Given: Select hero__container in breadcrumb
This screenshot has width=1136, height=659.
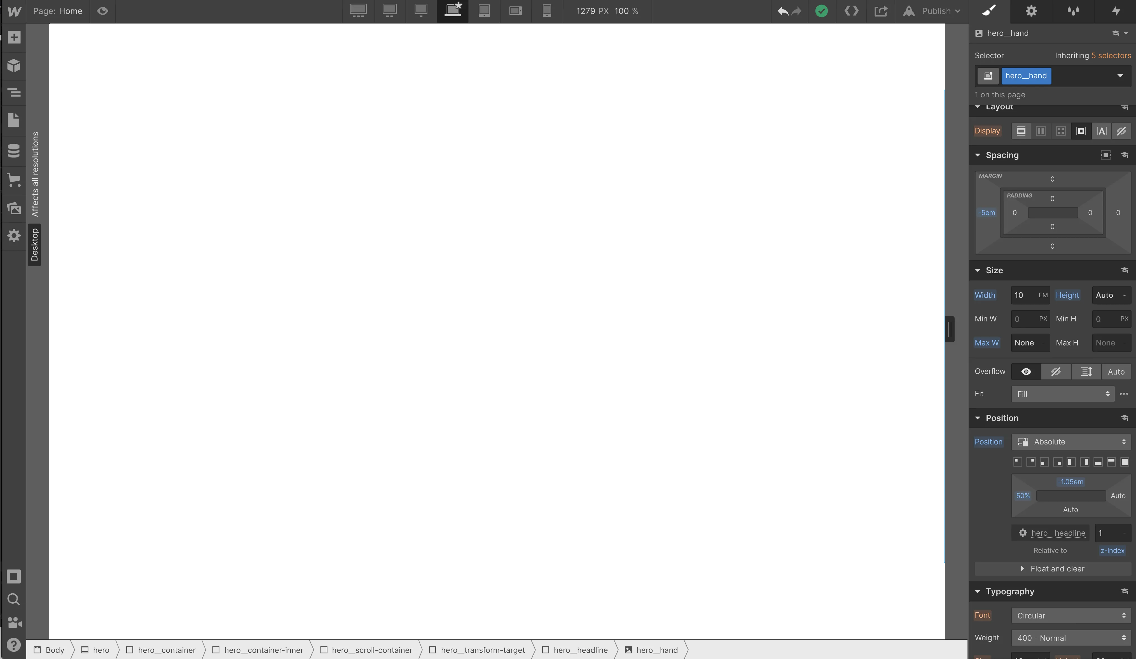Looking at the screenshot, I should tap(166, 650).
